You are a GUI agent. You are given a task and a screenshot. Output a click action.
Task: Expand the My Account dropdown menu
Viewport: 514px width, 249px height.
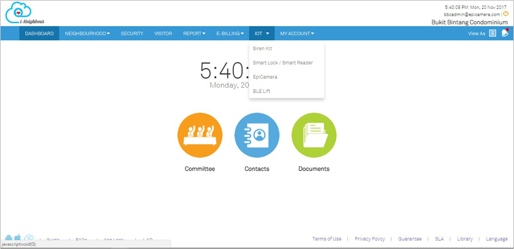click(297, 33)
